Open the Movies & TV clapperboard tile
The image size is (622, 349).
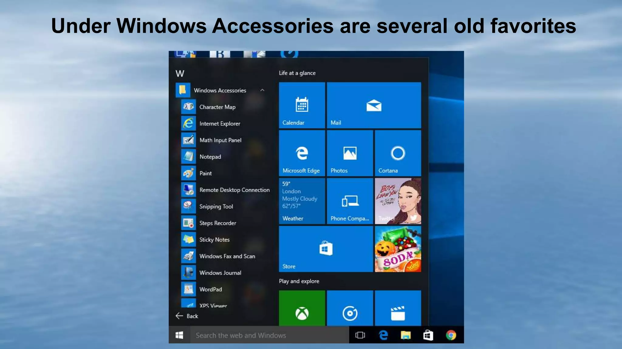398,308
